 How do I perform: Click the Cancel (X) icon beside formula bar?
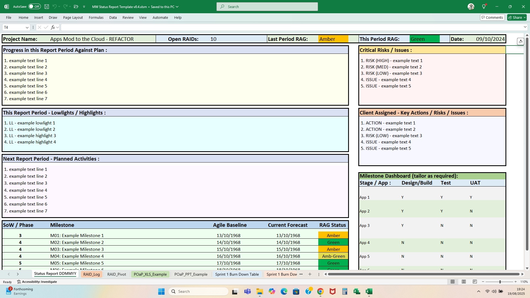pos(39,27)
